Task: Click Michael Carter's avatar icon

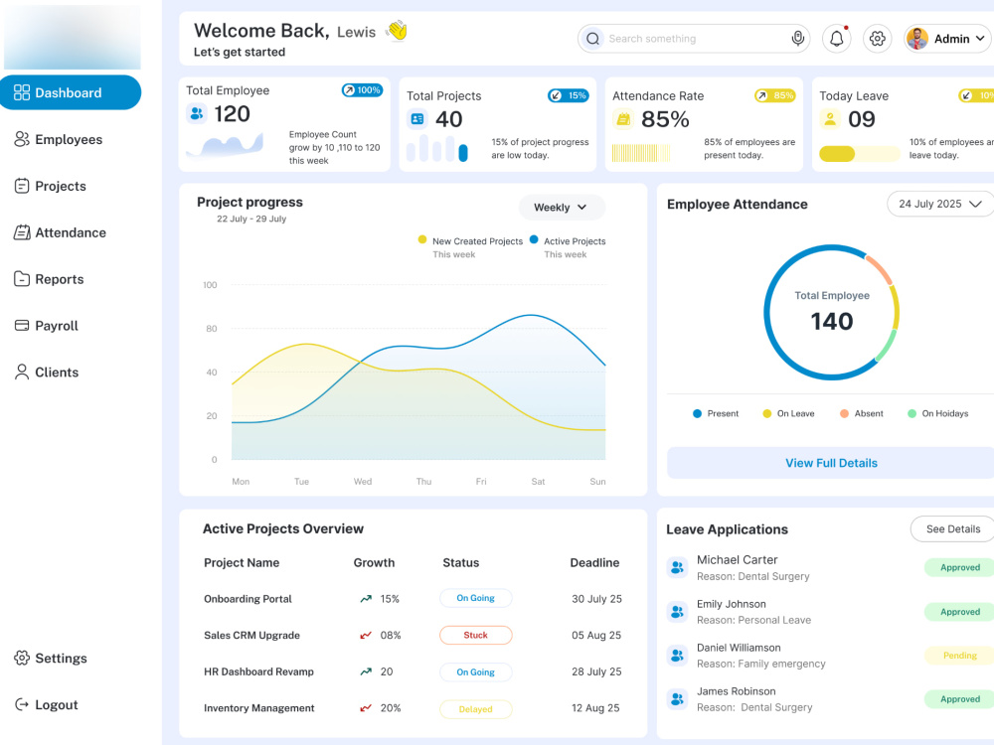Action: pyautogui.click(x=677, y=567)
